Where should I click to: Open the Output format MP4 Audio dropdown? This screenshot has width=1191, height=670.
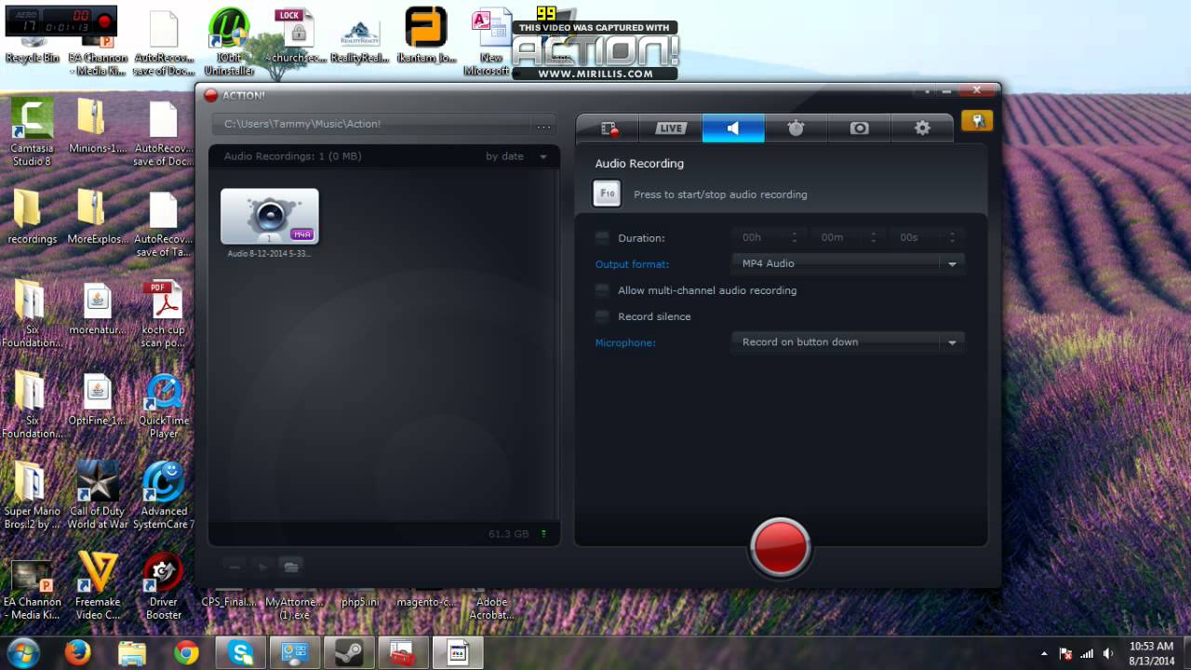(848, 264)
